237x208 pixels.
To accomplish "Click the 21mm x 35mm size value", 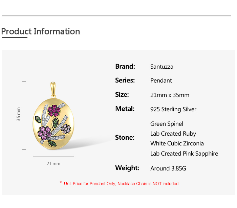I will coord(170,95).
